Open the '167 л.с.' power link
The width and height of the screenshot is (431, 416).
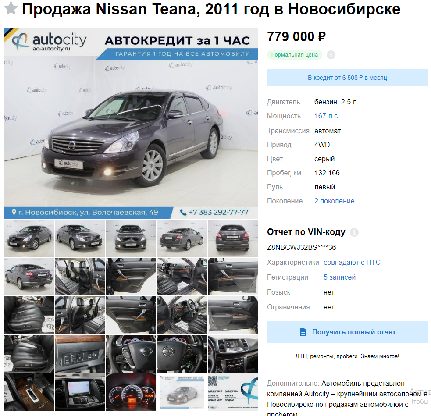coord(327,116)
